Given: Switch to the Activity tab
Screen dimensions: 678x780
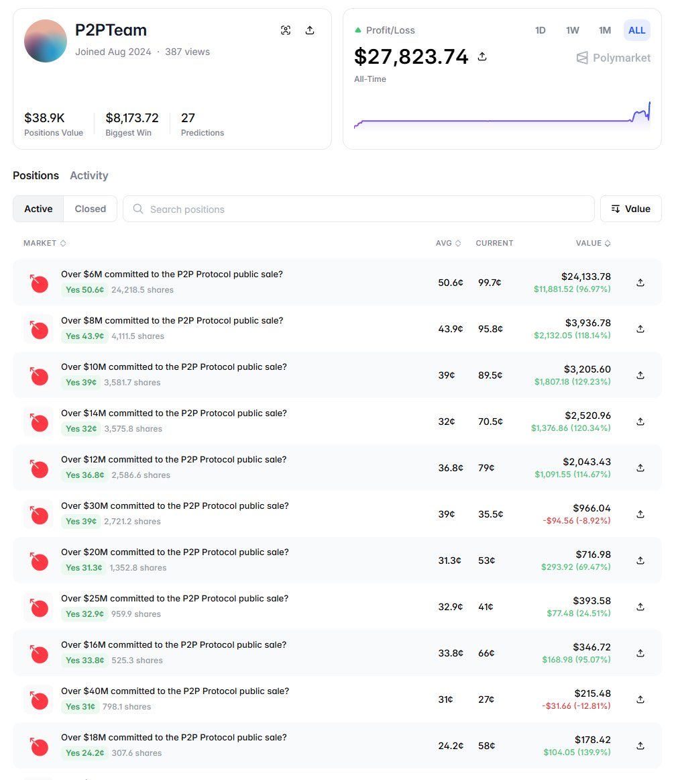Looking at the screenshot, I should [89, 176].
